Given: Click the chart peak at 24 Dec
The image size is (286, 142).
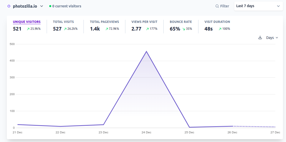Looking at the screenshot, I should click(146, 52).
